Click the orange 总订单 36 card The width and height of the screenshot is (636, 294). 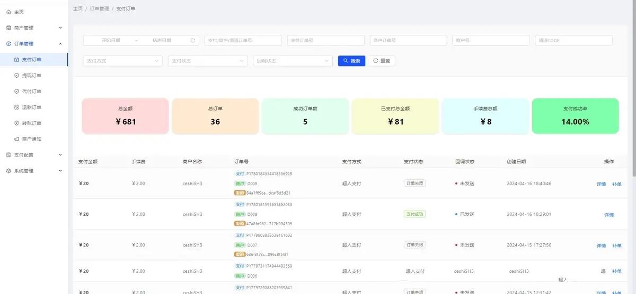[x=215, y=116]
